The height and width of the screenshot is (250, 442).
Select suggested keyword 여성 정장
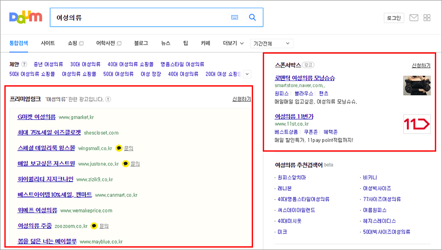[x=151, y=74]
